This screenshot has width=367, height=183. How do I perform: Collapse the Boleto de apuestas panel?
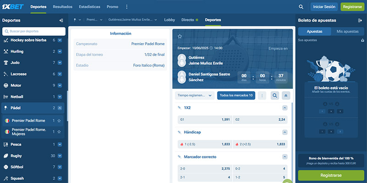click(360, 21)
